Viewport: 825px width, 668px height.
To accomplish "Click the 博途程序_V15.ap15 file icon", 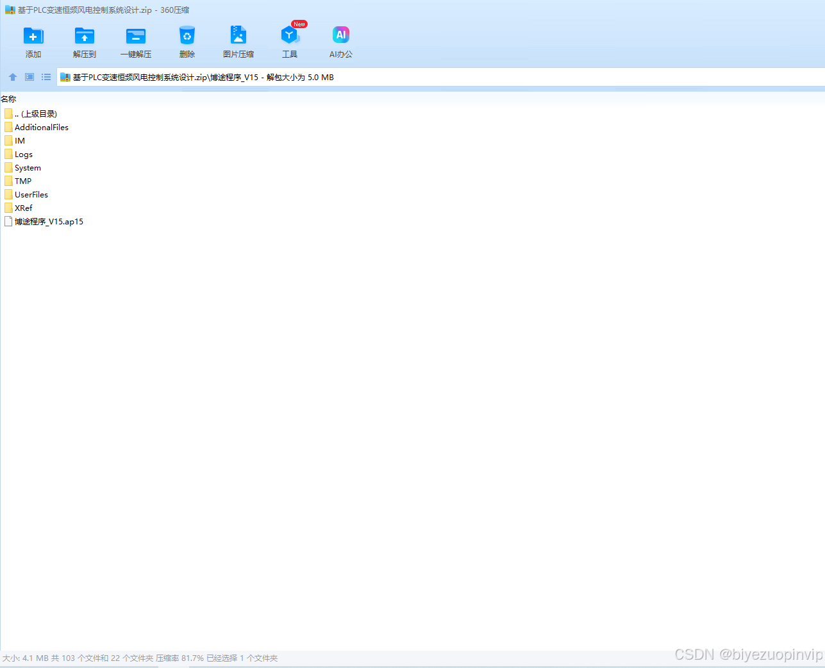I will pos(8,221).
